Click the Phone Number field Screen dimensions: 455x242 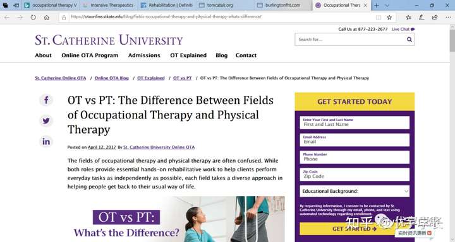[x=355, y=158]
